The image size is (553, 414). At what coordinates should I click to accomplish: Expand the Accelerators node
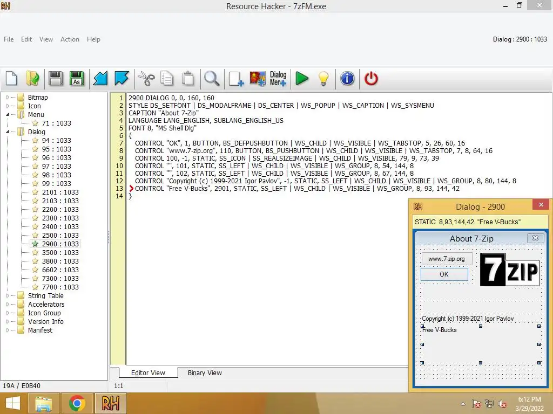(8, 304)
